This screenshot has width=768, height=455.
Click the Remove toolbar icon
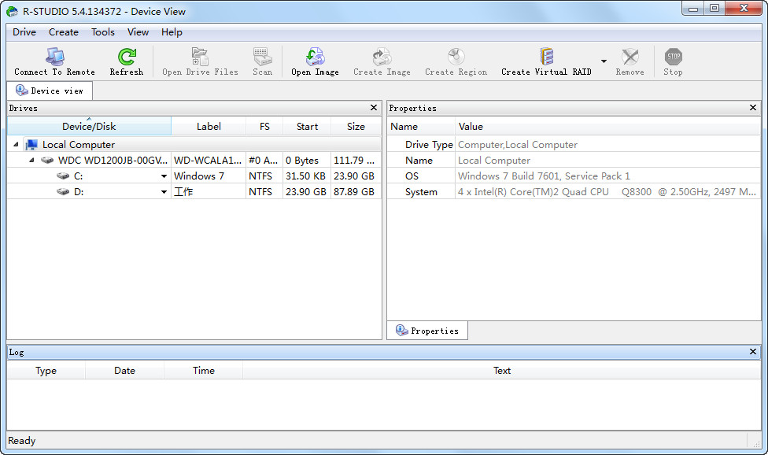630,57
